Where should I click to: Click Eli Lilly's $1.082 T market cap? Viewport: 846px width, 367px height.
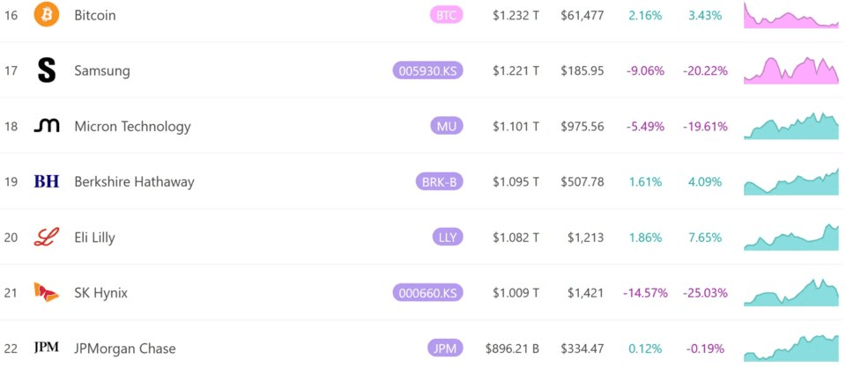point(516,238)
